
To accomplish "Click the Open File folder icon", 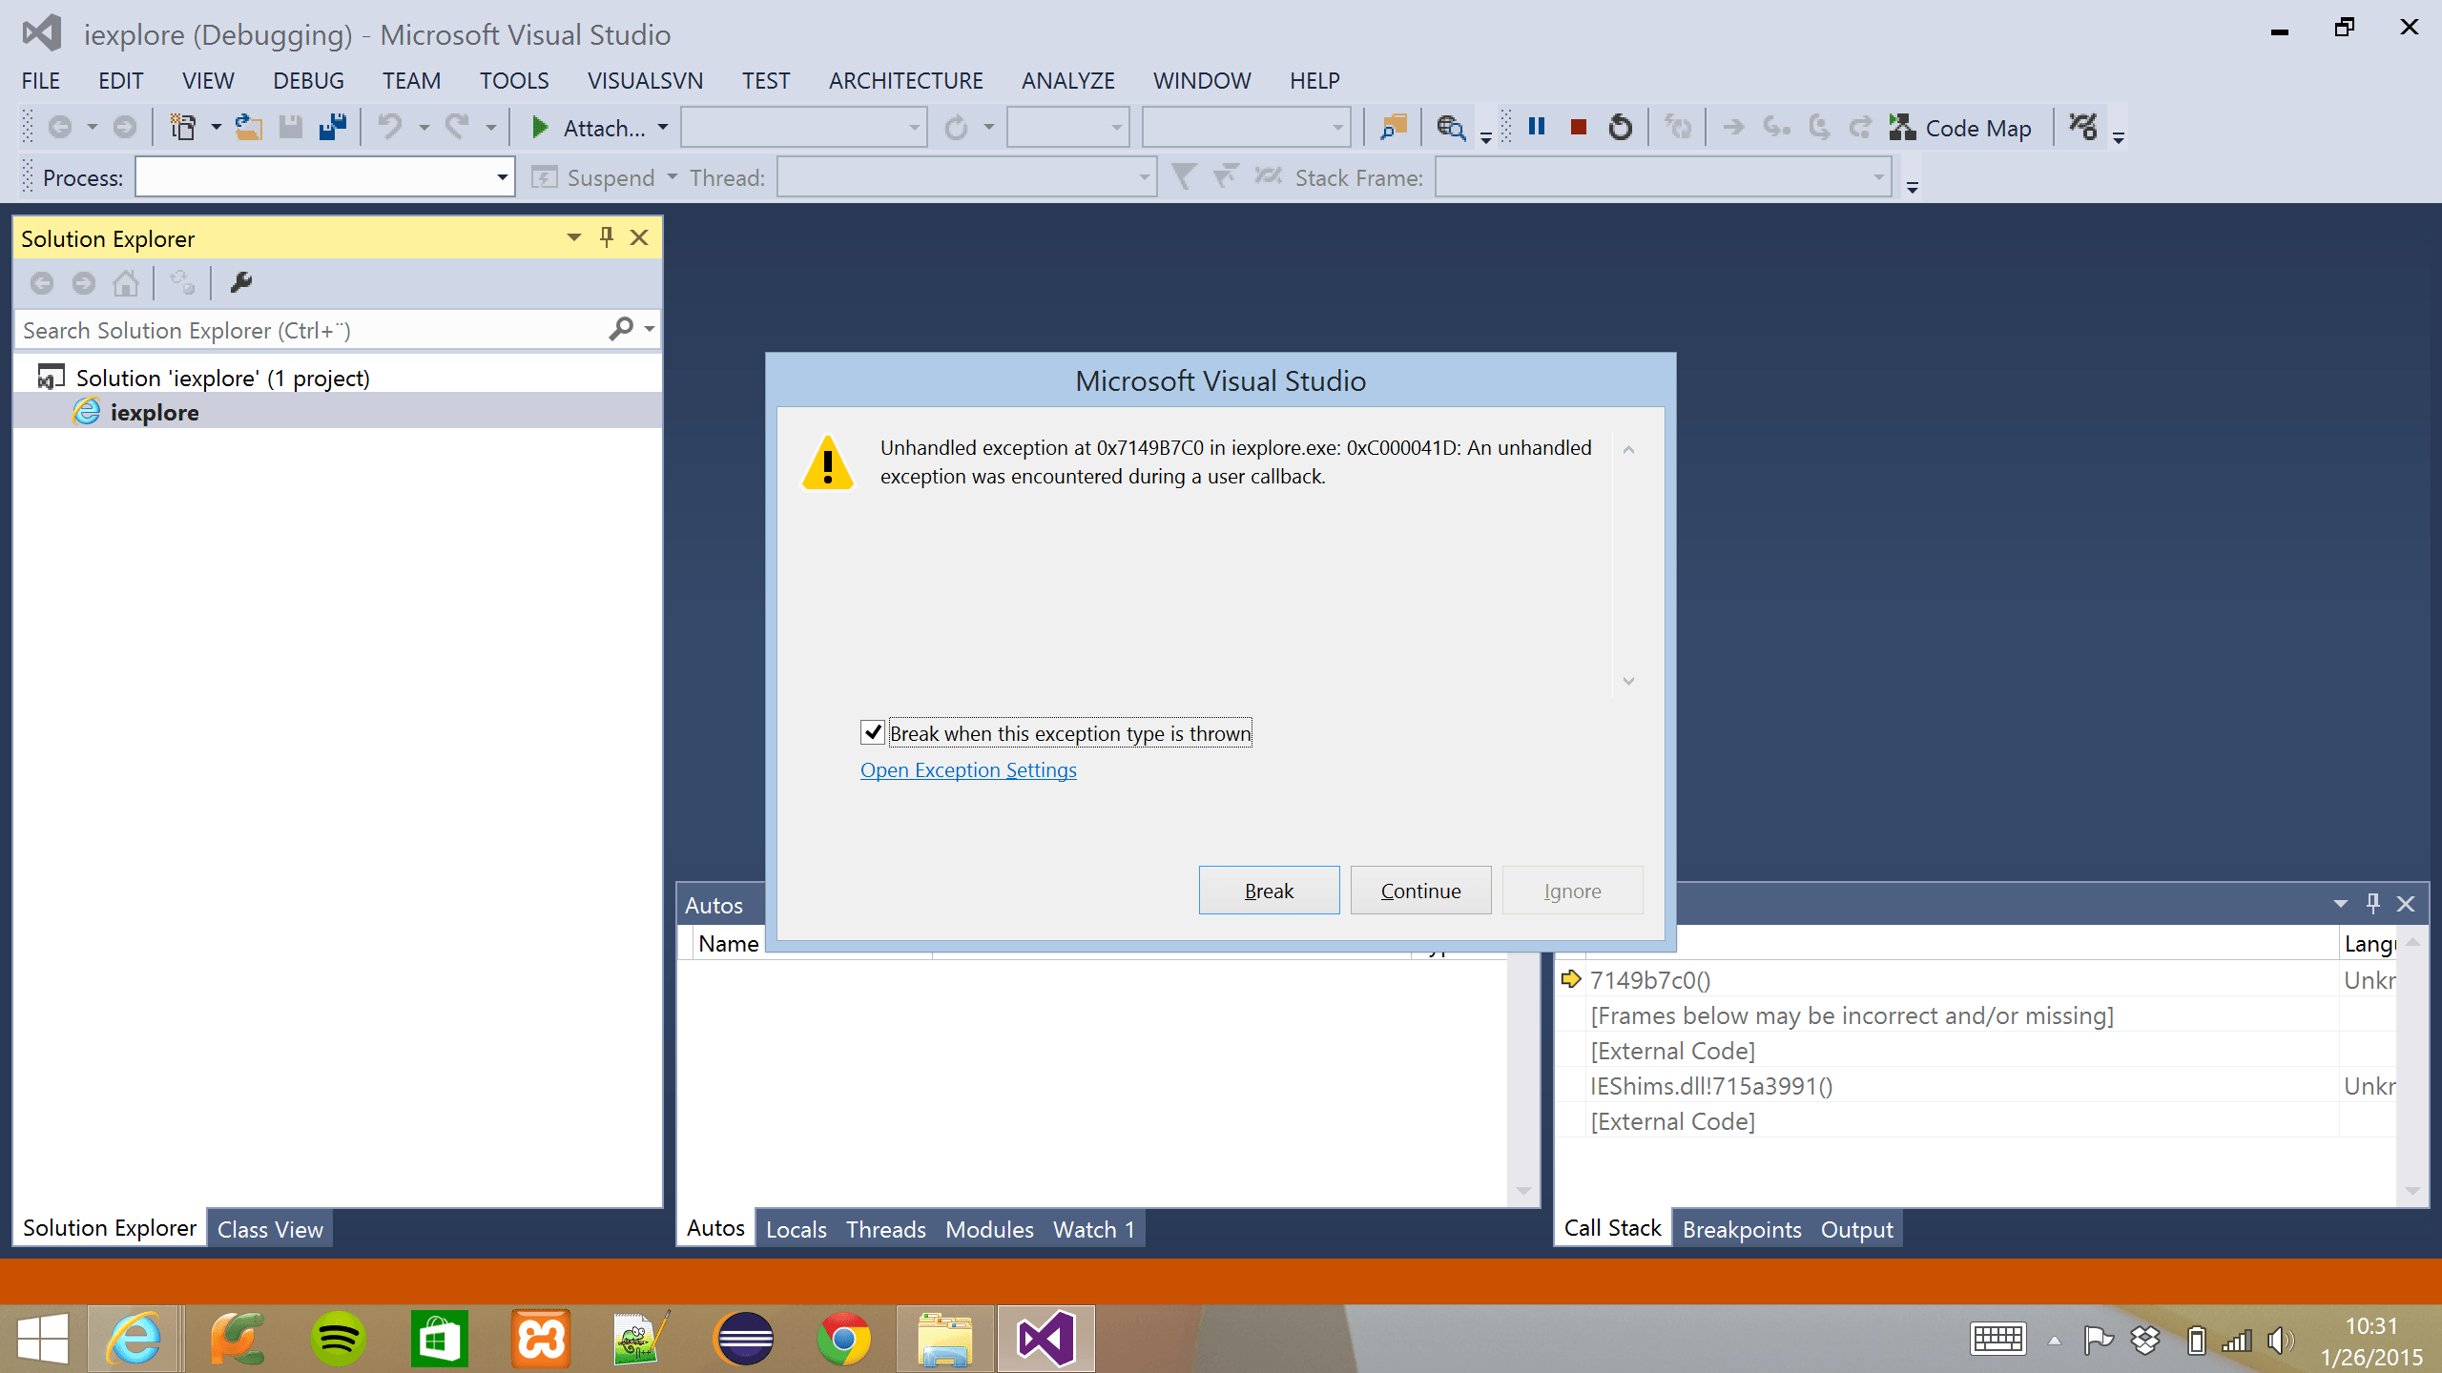I will click(248, 127).
